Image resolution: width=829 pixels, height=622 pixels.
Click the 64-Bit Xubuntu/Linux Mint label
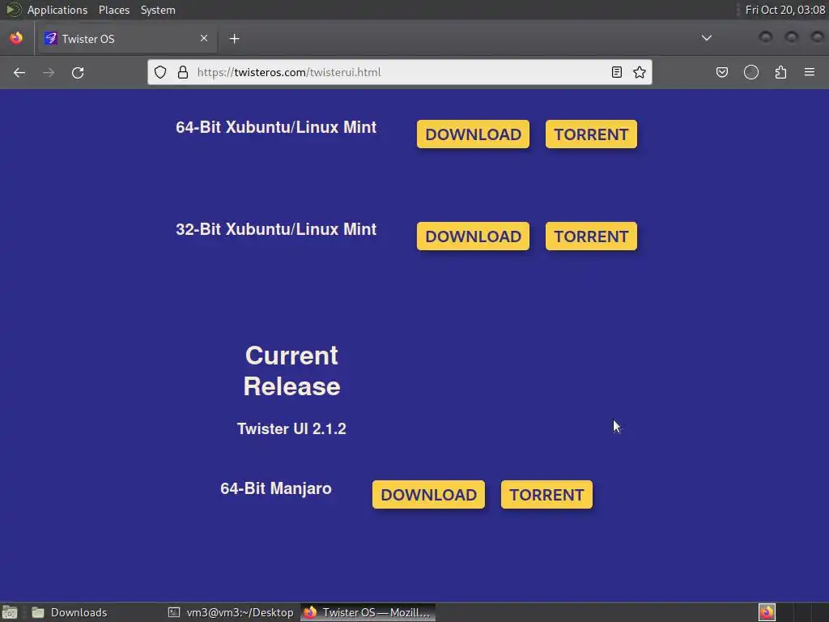click(276, 127)
